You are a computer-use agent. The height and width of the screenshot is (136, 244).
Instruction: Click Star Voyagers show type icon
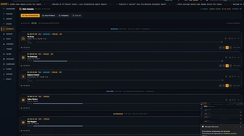[x=23, y=122]
